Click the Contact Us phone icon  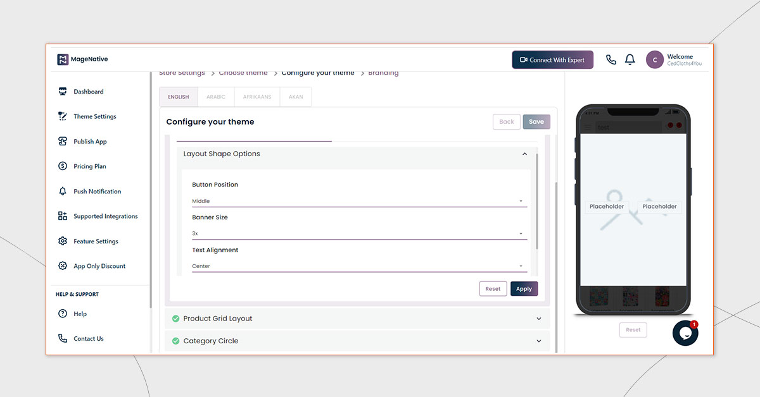[x=63, y=339]
